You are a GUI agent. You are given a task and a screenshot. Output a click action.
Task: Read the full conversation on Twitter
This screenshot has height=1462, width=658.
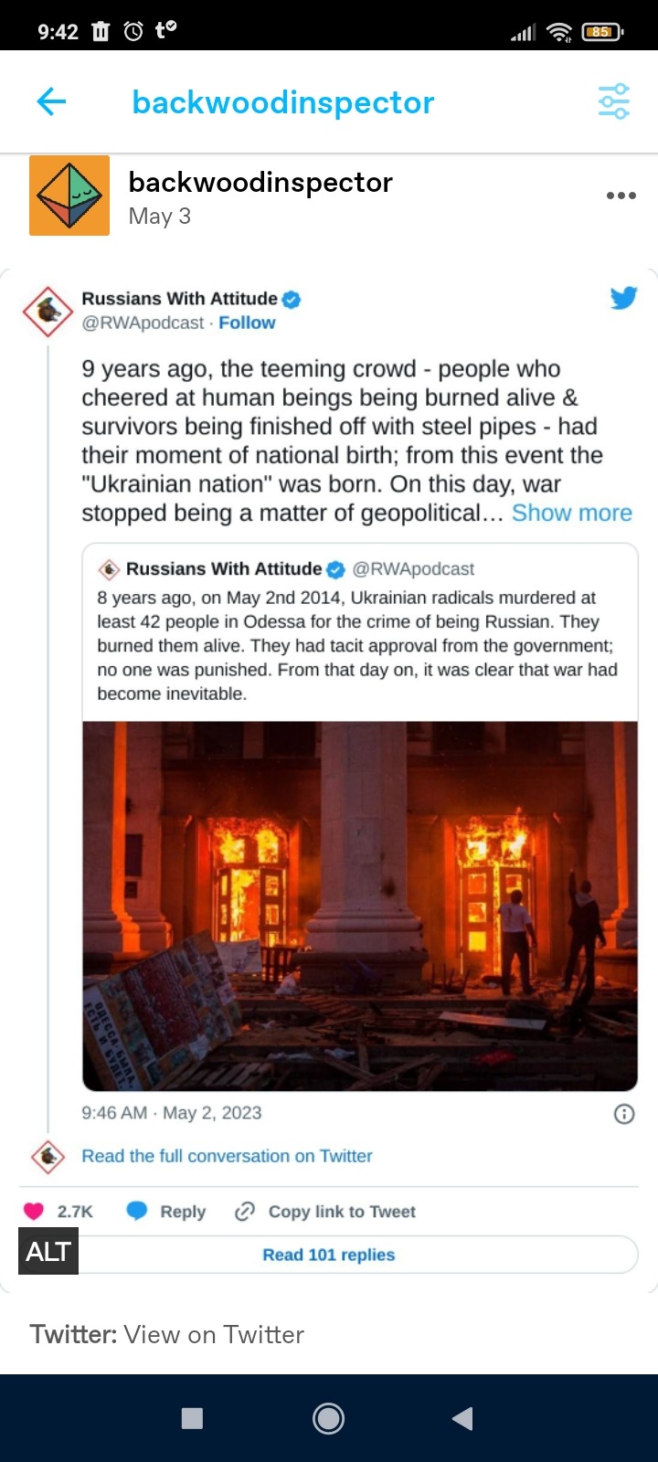pyautogui.click(x=227, y=1156)
